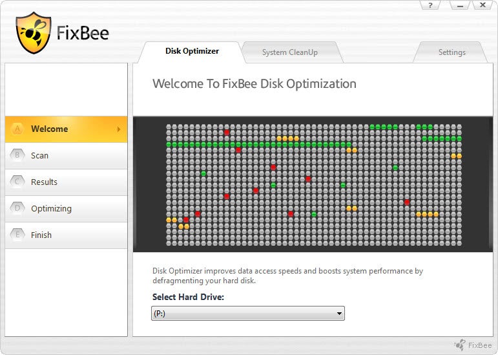Click the long green block row in disk map

coord(258,144)
